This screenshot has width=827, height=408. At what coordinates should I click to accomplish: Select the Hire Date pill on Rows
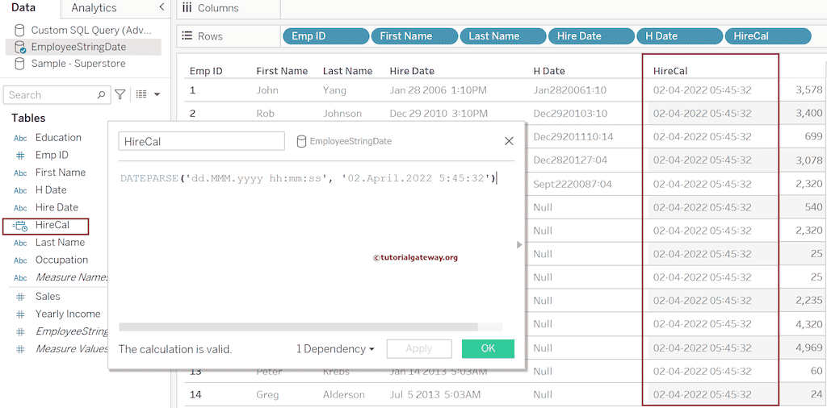coord(592,35)
